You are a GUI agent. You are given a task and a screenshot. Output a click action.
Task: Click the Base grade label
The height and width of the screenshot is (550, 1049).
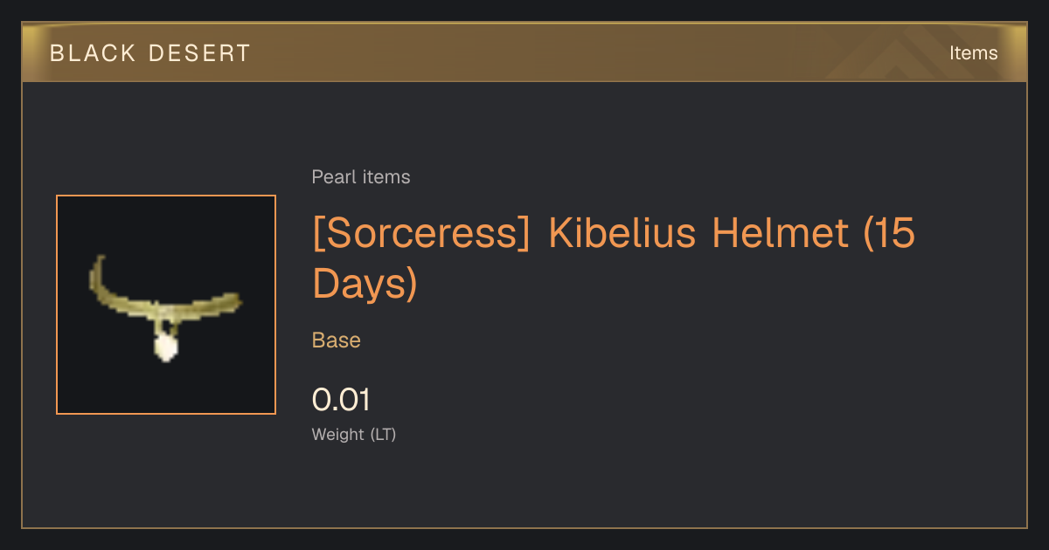337,340
